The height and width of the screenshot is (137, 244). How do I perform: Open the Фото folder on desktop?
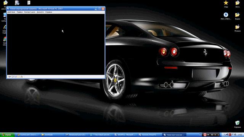[x=238, y=3]
